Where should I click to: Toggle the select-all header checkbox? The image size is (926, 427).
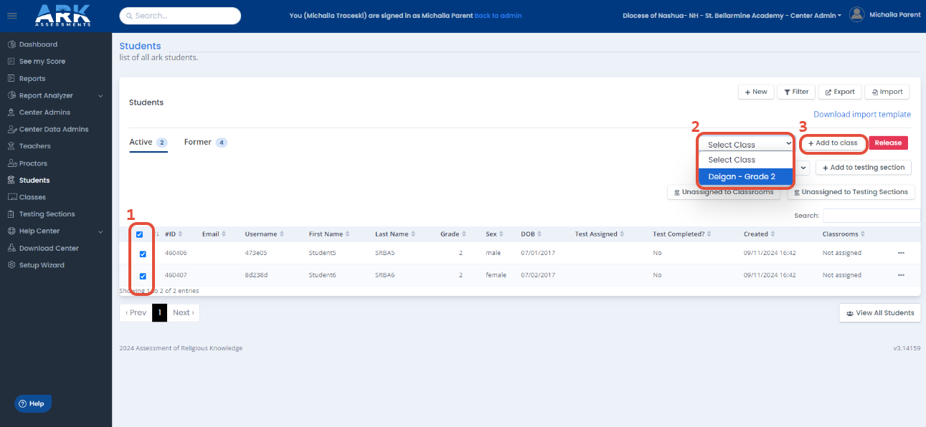[140, 234]
